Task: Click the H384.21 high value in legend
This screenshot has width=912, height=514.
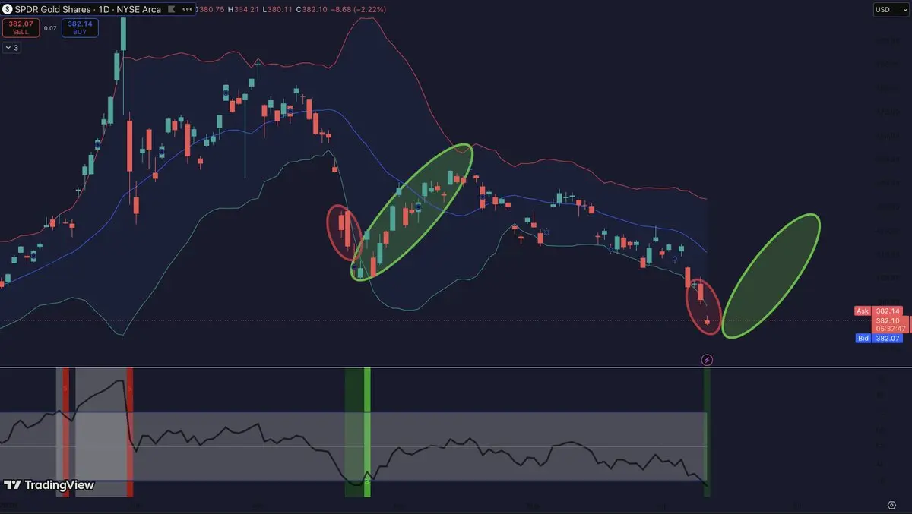Action: [x=245, y=9]
